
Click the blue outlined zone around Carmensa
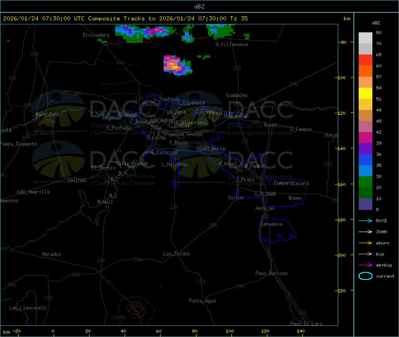coord(278,231)
